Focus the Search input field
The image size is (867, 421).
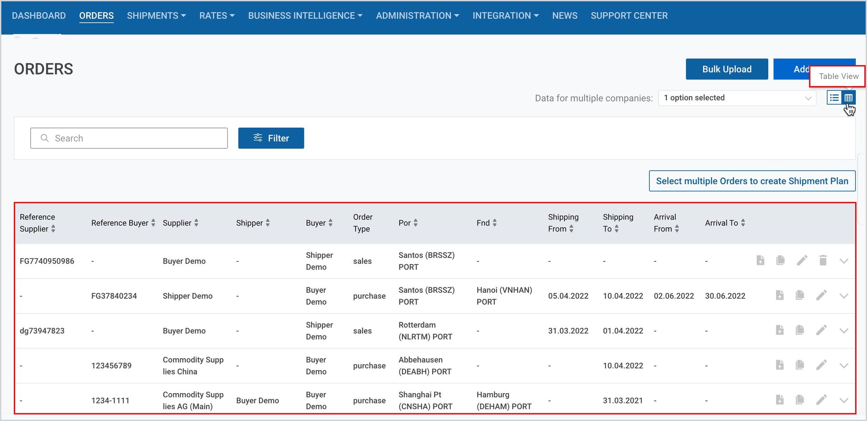coord(129,138)
